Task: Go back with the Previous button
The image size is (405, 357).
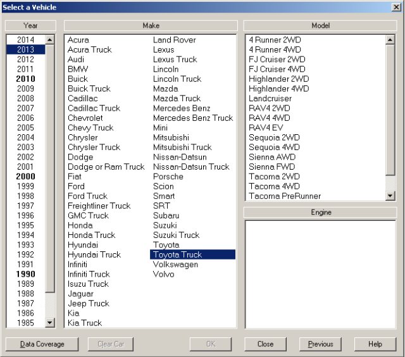Action: pos(320,344)
